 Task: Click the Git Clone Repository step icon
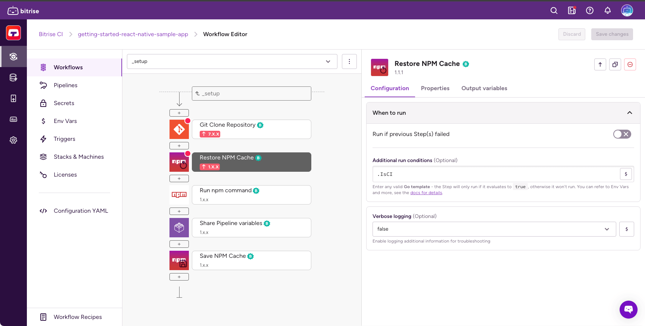pos(179,129)
